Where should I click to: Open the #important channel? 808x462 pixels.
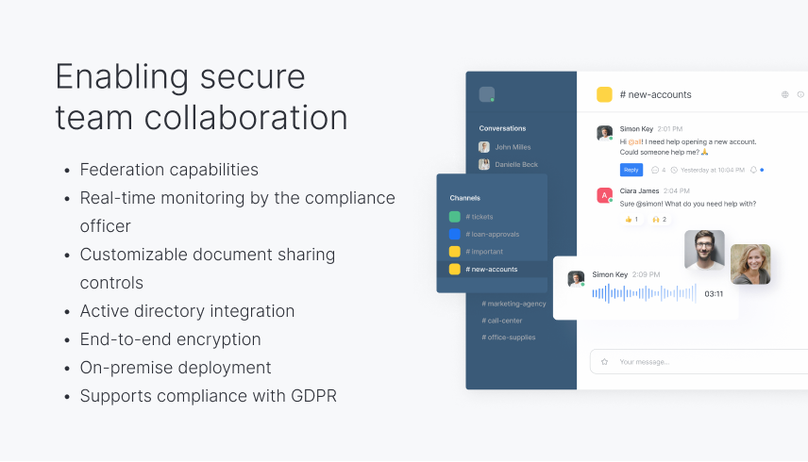pyautogui.click(x=484, y=252)
